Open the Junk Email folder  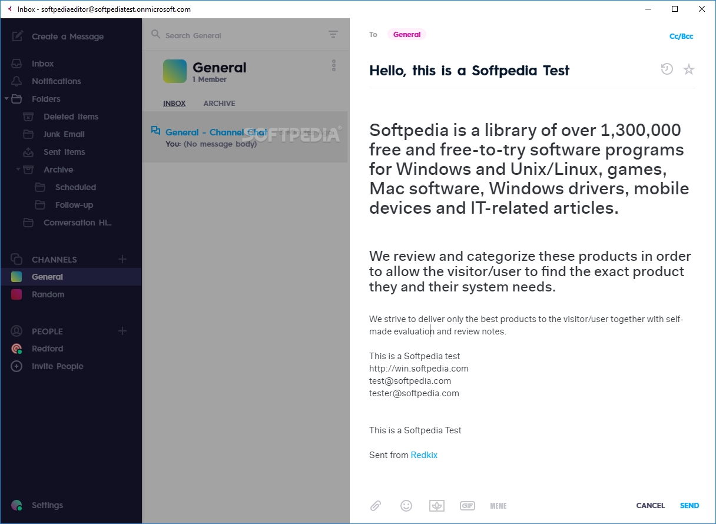click(x=64, y=134)
